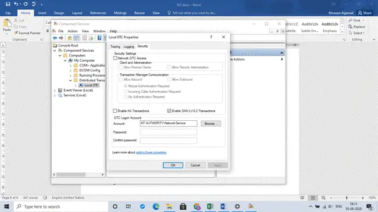Switch to Word via the taskbar icon

(223, 206)
